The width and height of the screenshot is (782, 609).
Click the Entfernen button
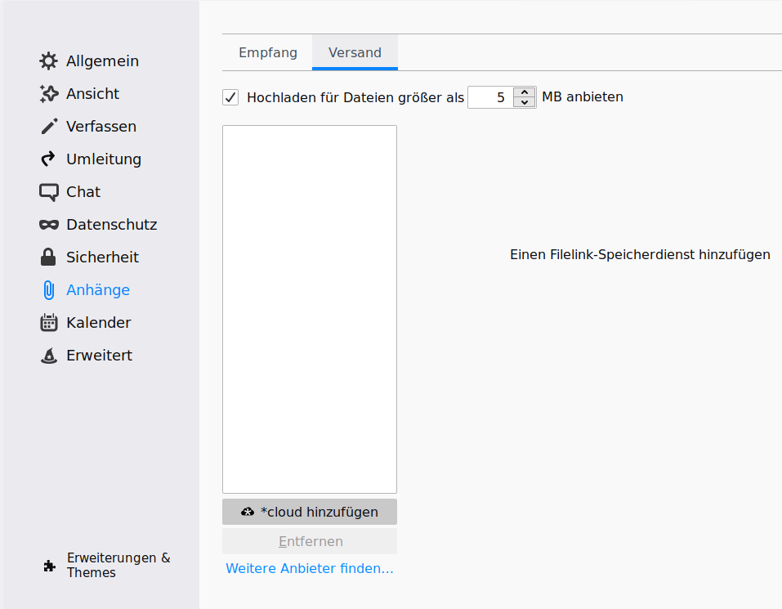tap(310, 541)
